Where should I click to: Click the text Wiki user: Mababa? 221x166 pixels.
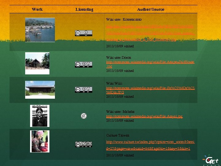click(120, 112)
